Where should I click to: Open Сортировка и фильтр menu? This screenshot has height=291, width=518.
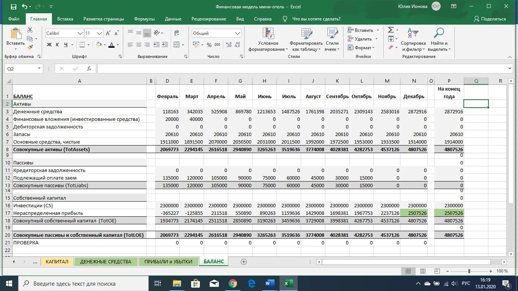[x=413, y=39]
